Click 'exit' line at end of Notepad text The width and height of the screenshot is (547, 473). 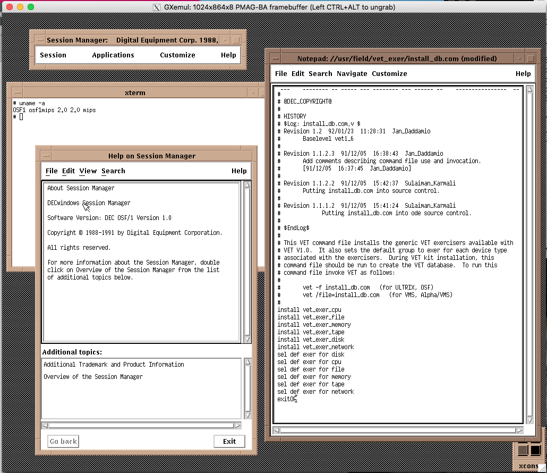coord(287,399)
